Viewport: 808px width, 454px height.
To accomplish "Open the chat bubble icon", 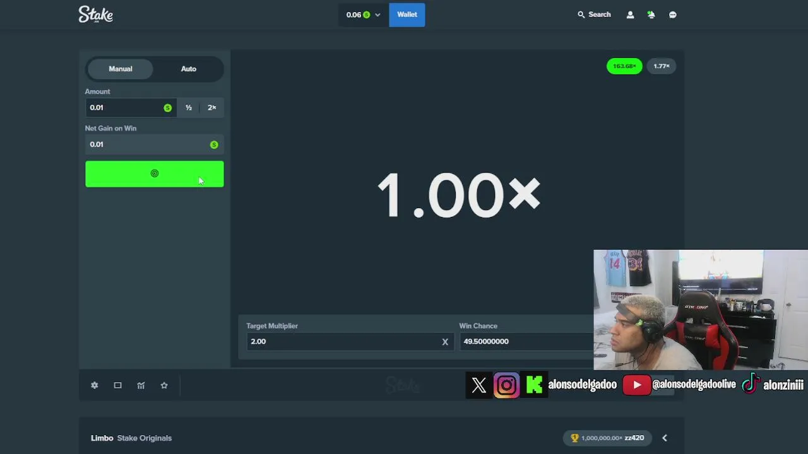I will point(673,15).
